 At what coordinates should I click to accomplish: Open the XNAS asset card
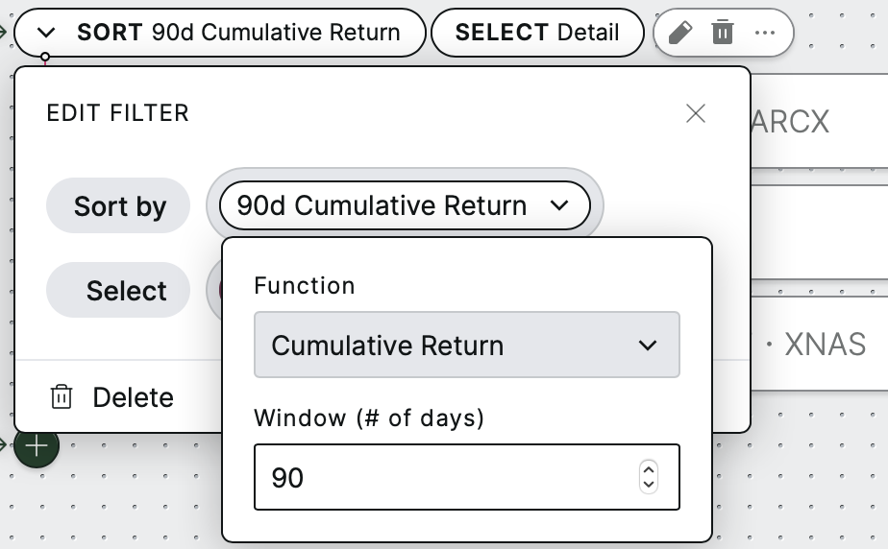click(x=819, y=344)
